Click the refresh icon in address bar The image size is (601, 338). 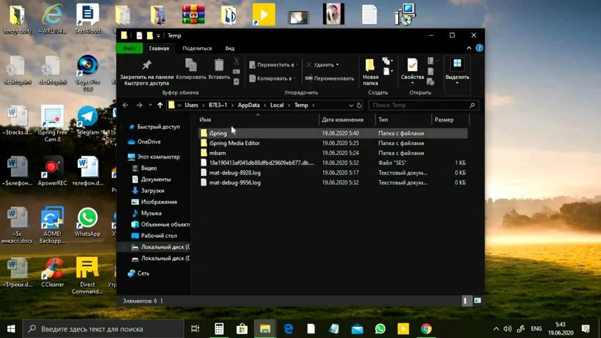click(x=359, y=105)
